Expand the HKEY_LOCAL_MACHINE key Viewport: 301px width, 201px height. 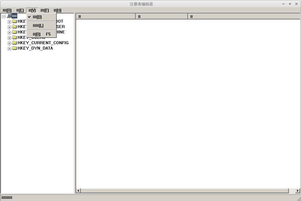[x=9, y=33]
